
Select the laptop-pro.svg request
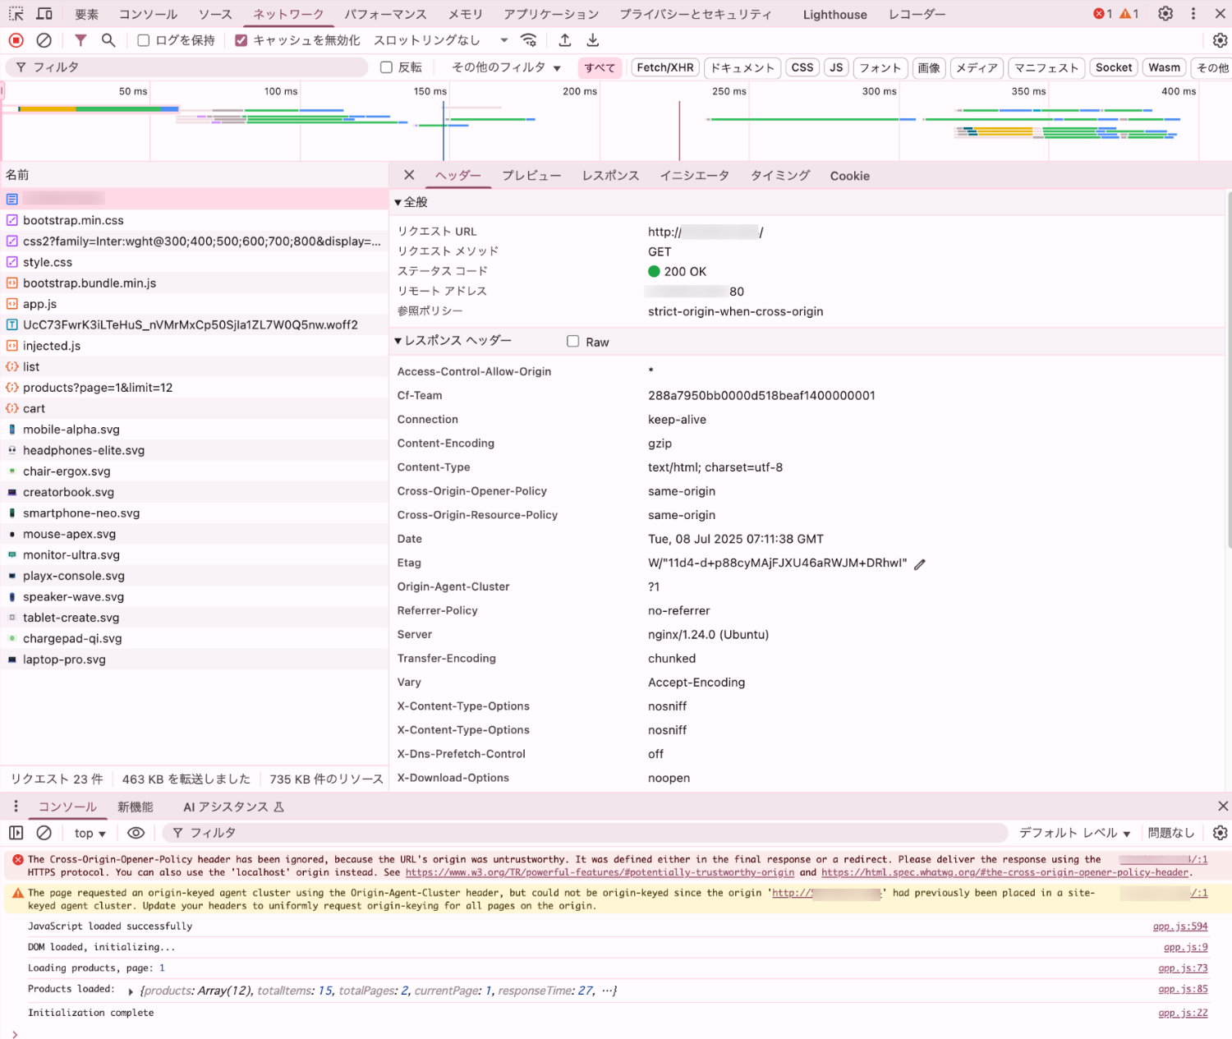click(x=194, y=660)
